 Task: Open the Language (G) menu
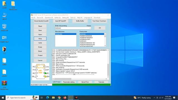(88, 18)
